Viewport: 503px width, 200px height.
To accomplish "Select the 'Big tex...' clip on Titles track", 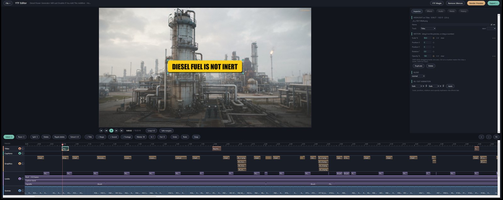I will (217, 148).
